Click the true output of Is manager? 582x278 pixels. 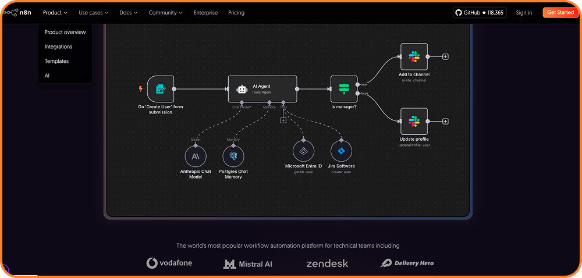(357, 84)
